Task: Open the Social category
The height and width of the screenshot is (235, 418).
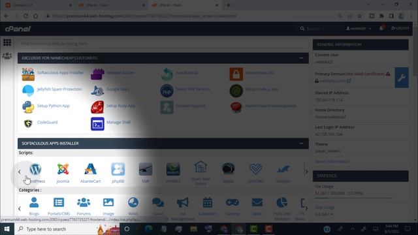Action: (158, 206)
